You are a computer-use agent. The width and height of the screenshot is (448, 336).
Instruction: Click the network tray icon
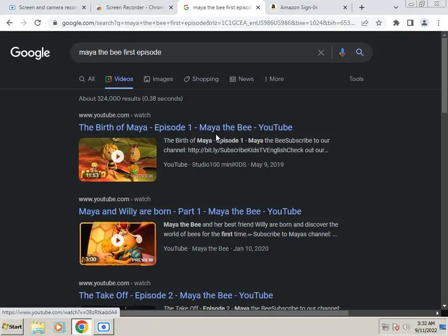click(x=385, y=327)
